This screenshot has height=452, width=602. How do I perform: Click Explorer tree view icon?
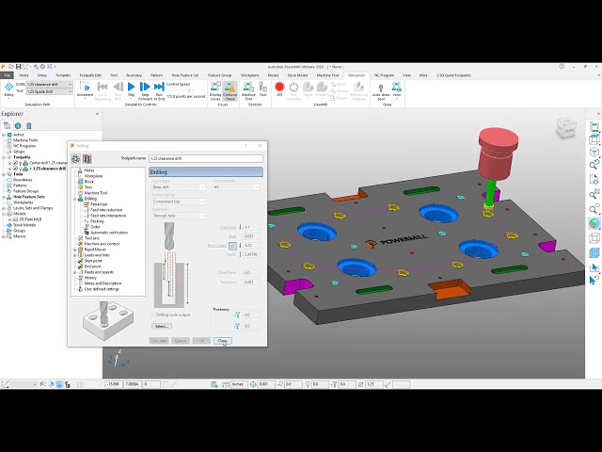[7, 125]
